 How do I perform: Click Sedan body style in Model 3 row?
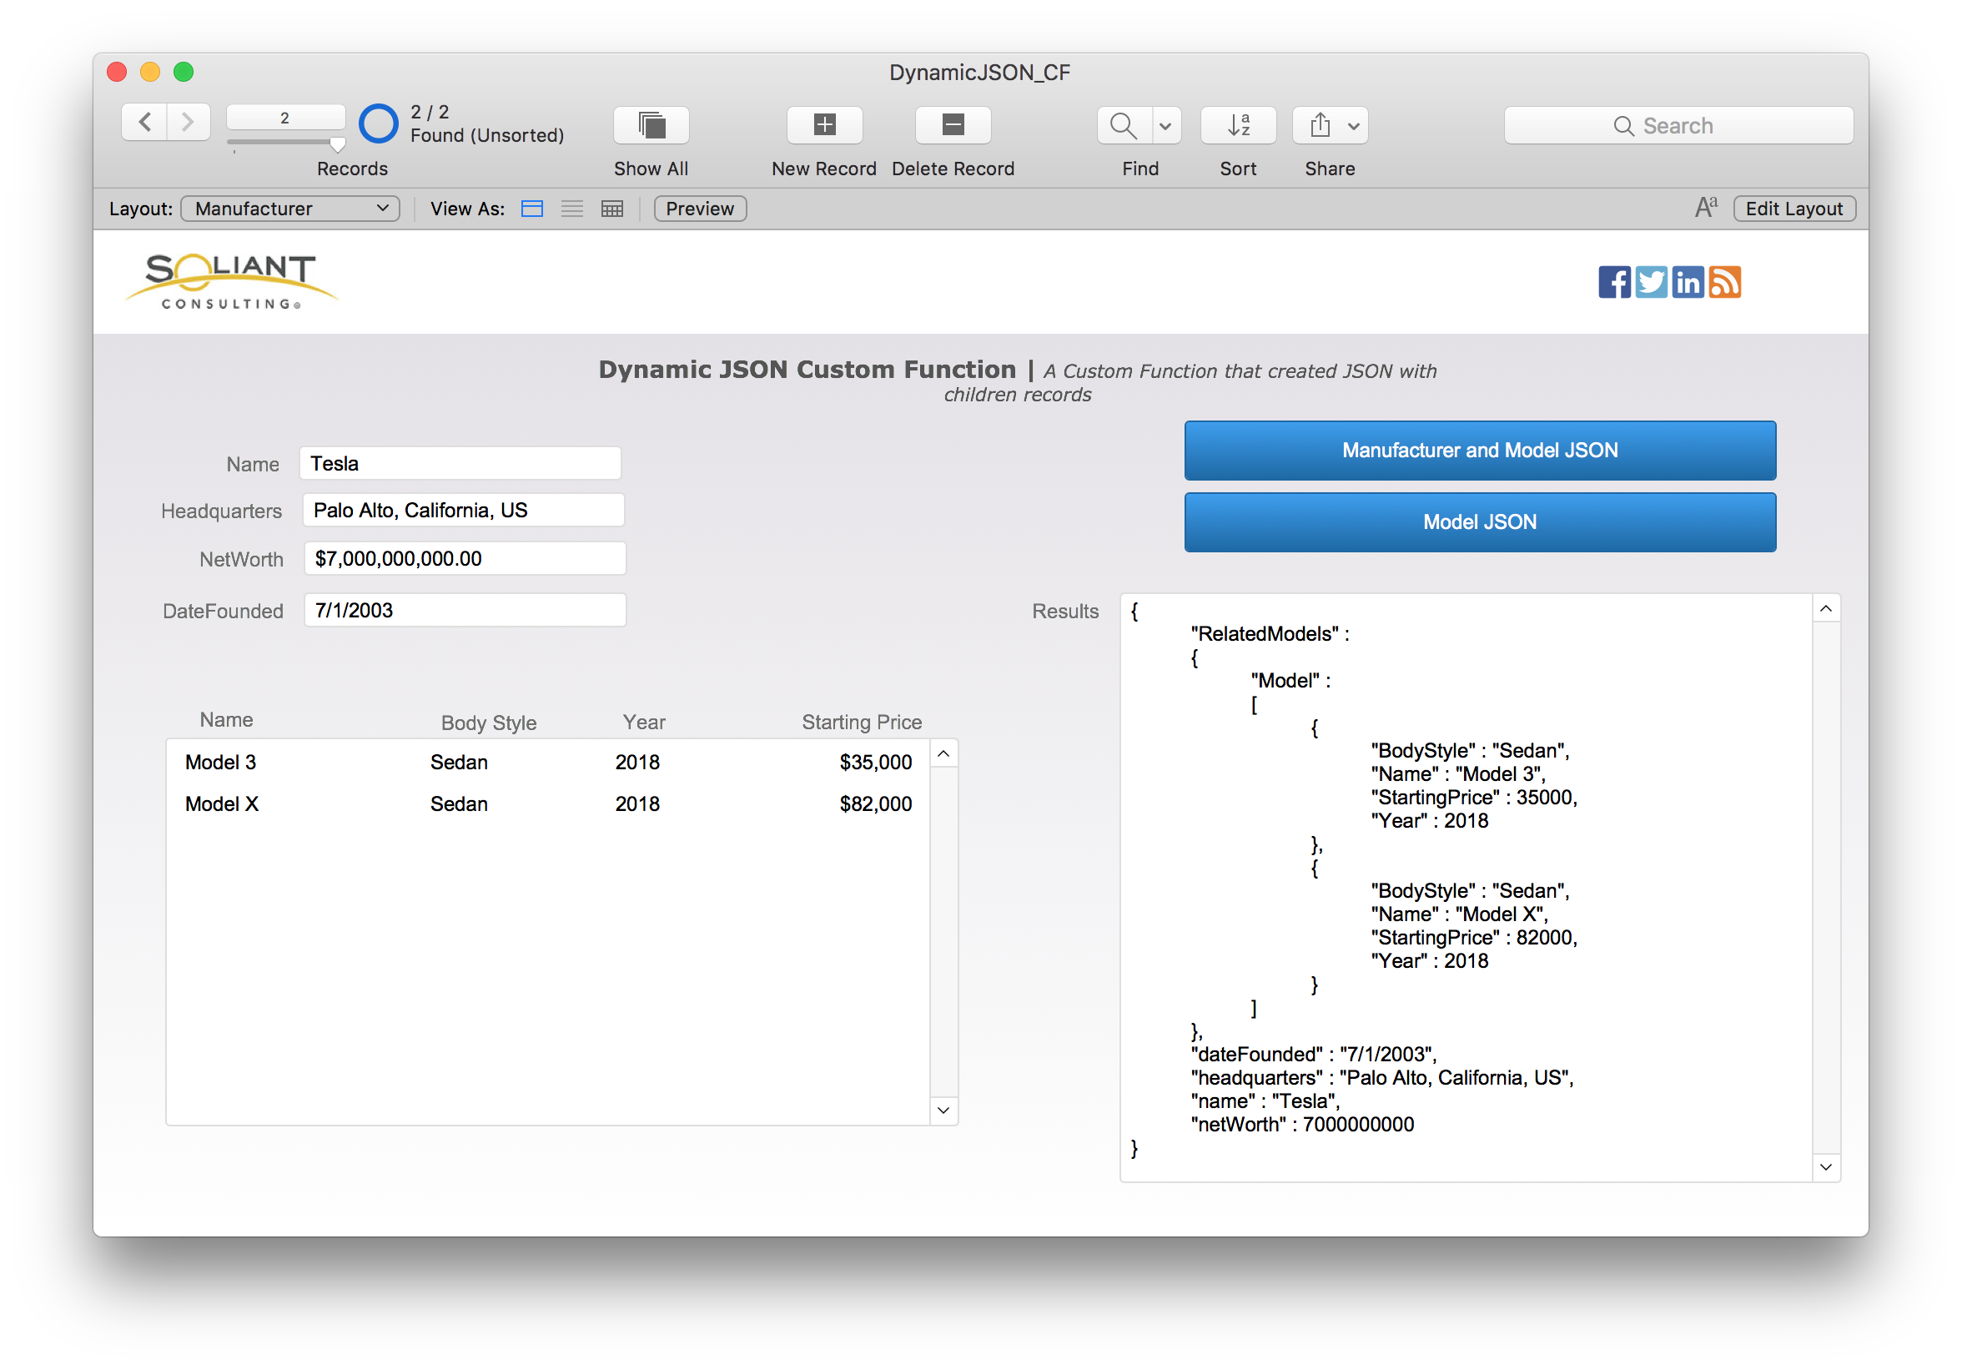[x=459, y=763]
